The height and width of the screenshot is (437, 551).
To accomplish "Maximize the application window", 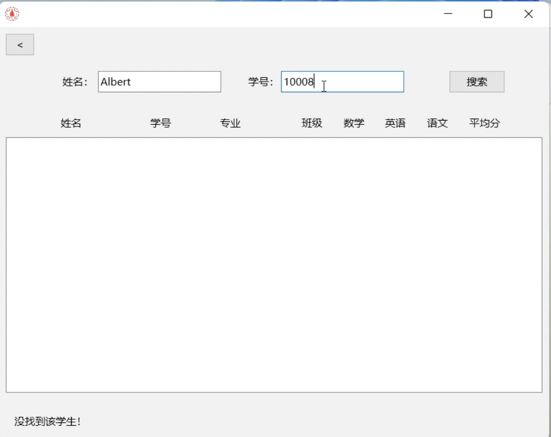I will point(488,14).
